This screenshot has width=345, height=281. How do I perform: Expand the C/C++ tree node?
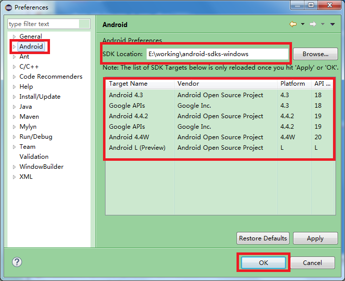pos(14,67)
